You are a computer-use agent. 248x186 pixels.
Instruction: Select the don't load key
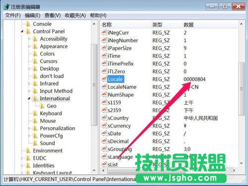tap(52, 76)
